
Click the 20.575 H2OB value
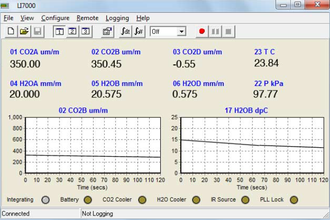(106, 94)
